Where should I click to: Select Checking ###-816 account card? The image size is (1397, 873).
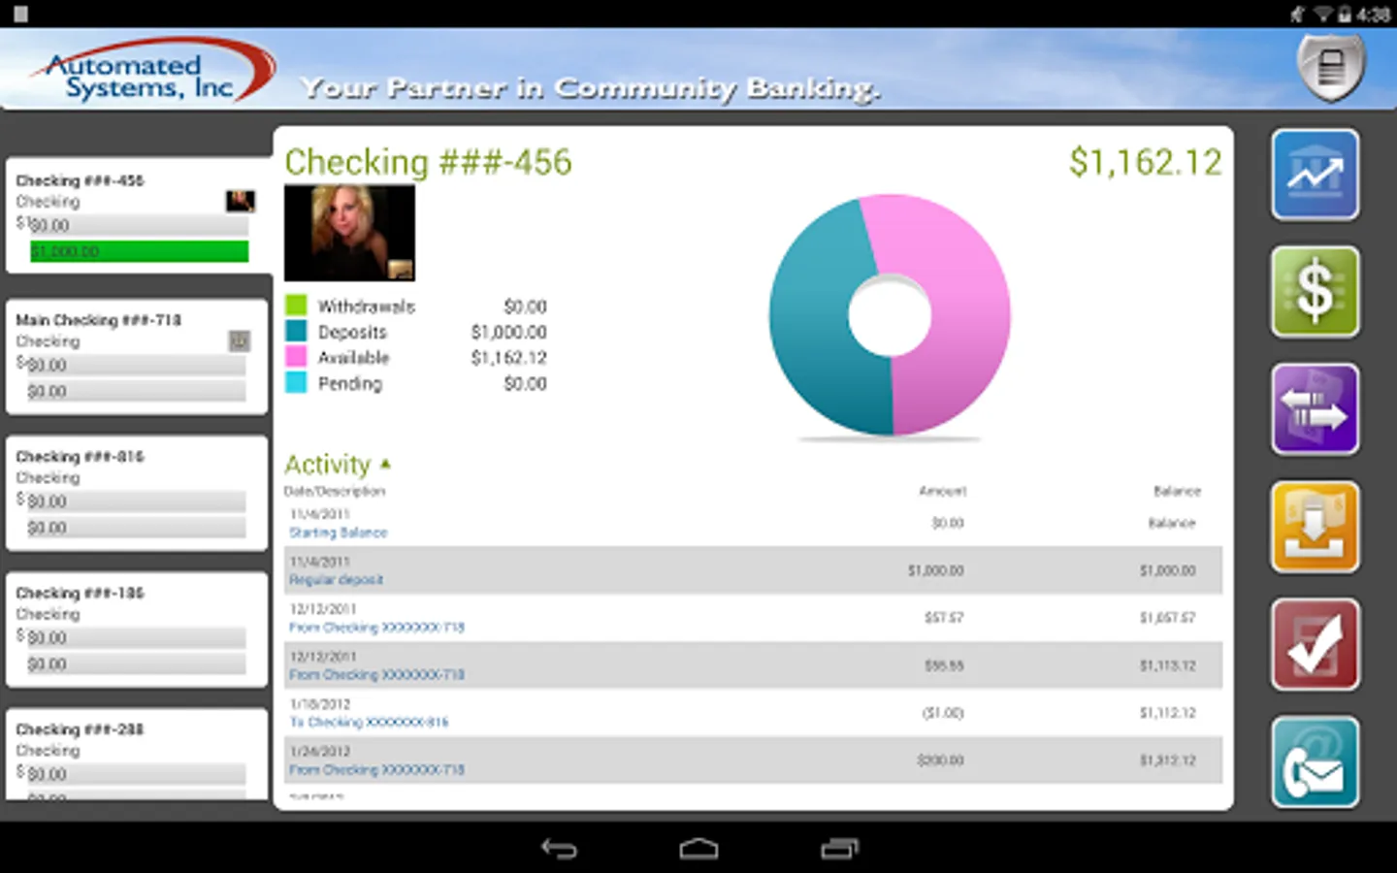pyautogui.click(x=137, y=494)
